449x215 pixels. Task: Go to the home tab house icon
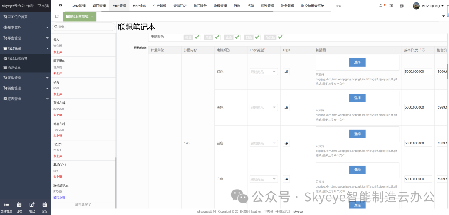[x=57, y=17]
